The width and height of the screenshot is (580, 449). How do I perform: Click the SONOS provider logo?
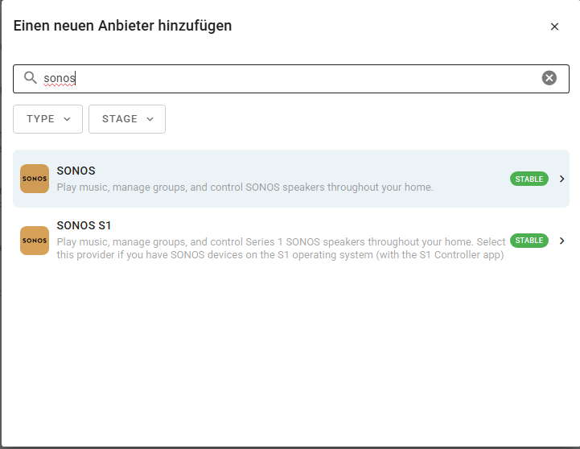(x=35, y=179)
